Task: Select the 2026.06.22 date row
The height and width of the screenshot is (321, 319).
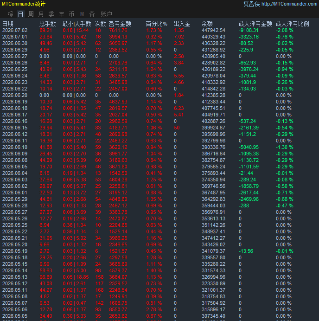Action: point(15,89)
